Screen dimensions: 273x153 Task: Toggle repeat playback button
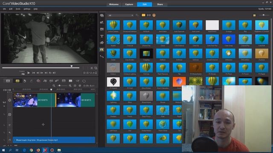(50, 73)
